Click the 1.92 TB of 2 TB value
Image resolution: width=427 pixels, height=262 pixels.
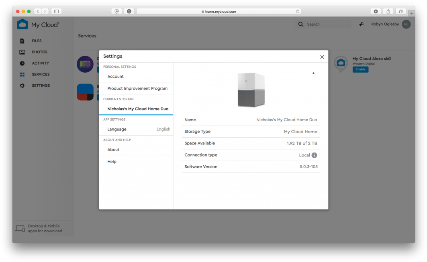point(302,143)
